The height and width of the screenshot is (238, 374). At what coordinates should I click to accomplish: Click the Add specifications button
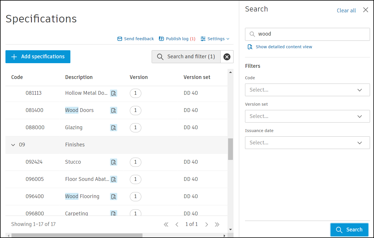(38, 57)
